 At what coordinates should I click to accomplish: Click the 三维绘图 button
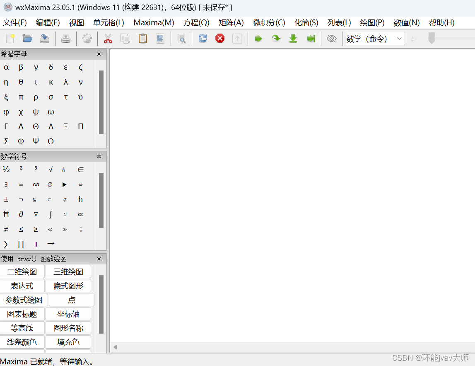click(x=68, y=271)
